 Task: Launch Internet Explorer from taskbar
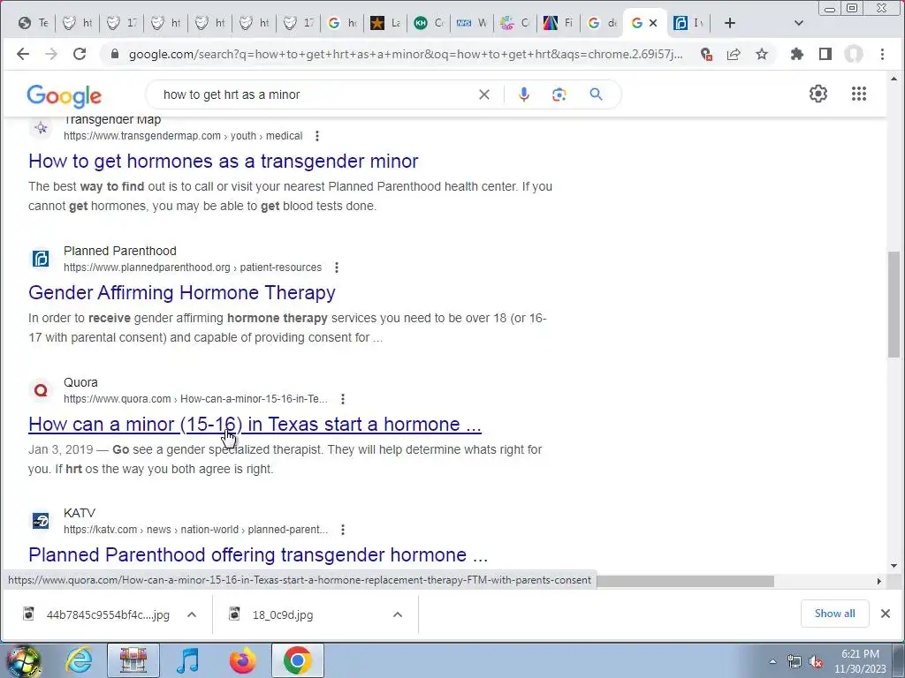coord(79,660)
